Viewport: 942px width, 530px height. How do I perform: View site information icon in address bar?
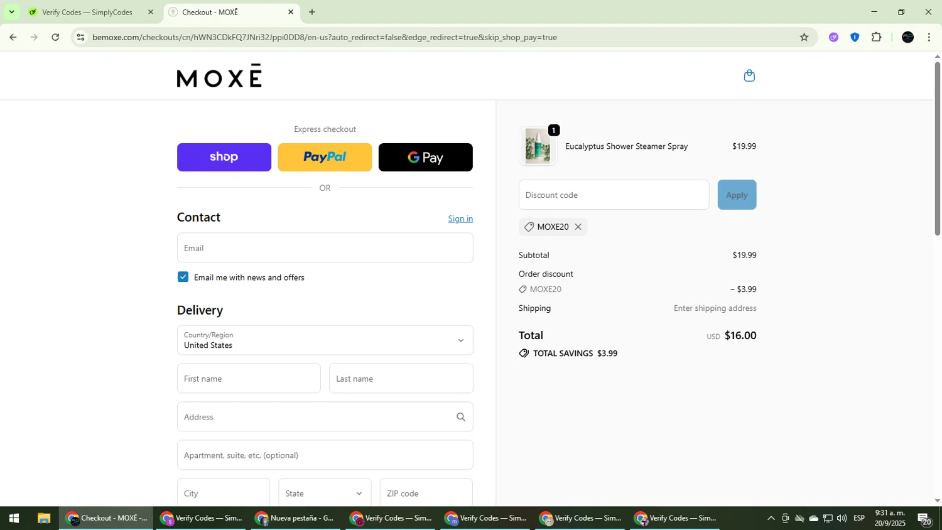click(80, 37)
